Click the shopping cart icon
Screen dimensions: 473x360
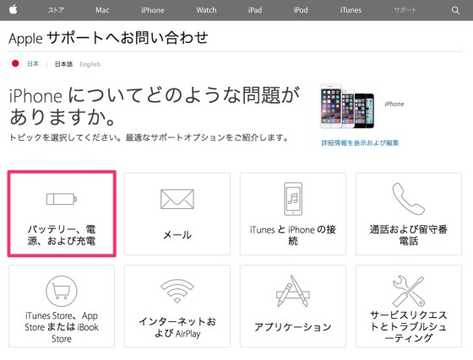click(62, 291)
